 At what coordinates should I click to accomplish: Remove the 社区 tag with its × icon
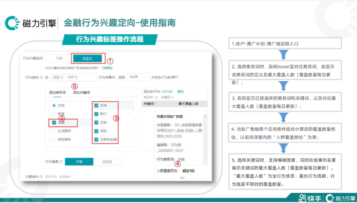pos(62,77)
